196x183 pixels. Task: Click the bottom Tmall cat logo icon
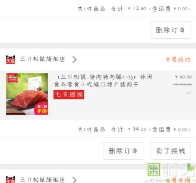point(11,179)
